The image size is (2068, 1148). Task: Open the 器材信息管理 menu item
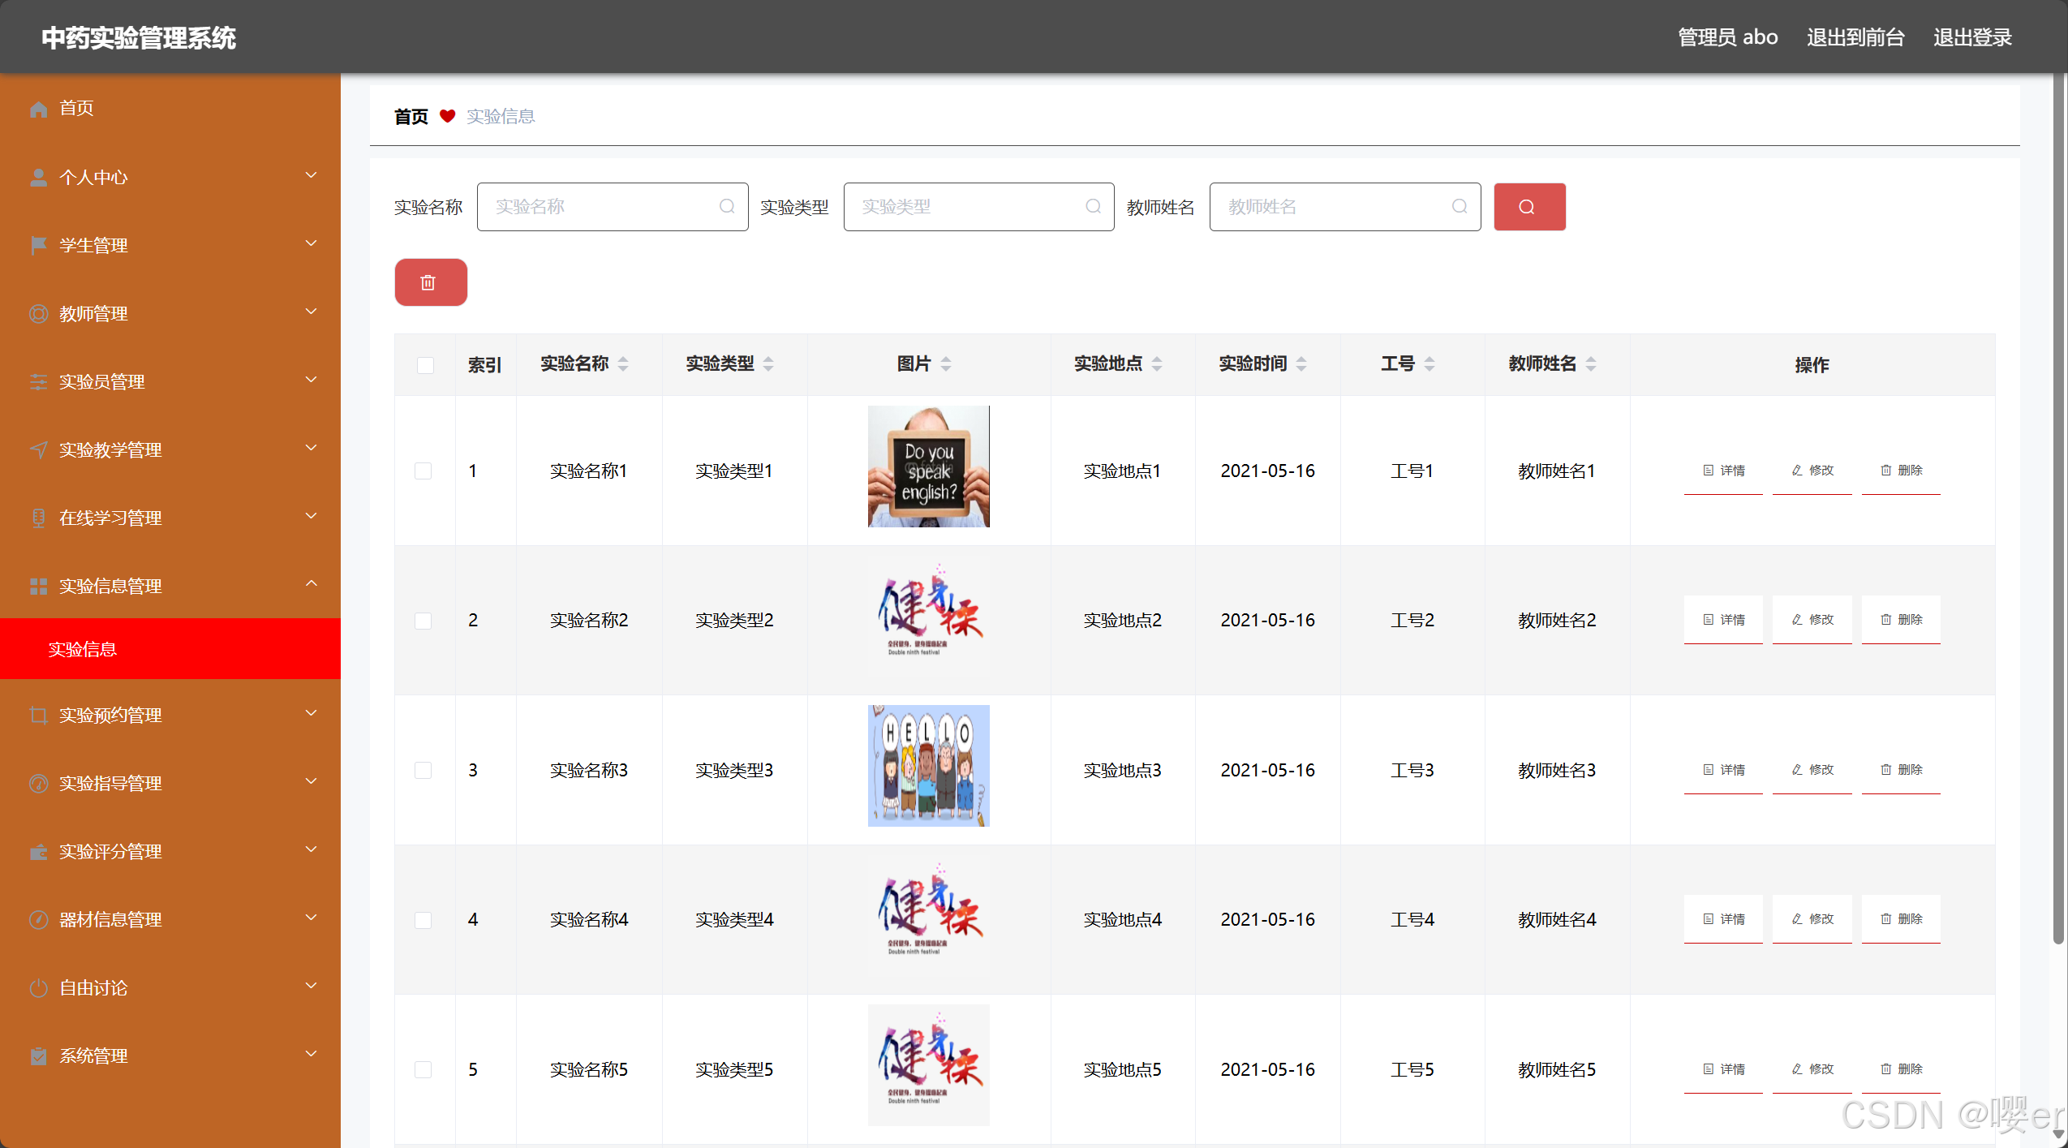170,919
